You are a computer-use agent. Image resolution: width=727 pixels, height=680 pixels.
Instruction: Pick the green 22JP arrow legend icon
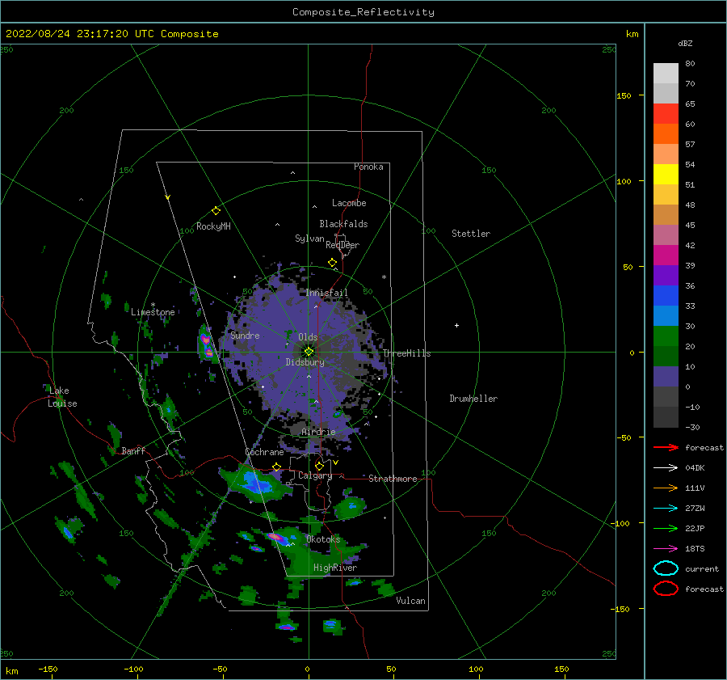tap(666, 528)
